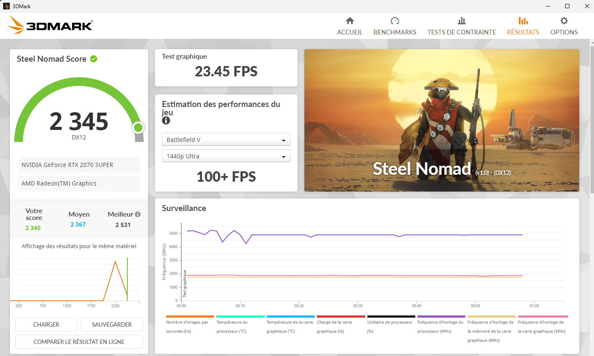Screen dimensions: 594x356
Task: Click the Steel Nomad Score title
Action: pos(52,59)
